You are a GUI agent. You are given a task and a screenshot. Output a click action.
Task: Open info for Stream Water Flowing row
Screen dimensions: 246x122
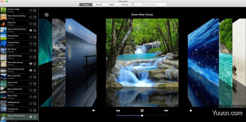point(35,117)
